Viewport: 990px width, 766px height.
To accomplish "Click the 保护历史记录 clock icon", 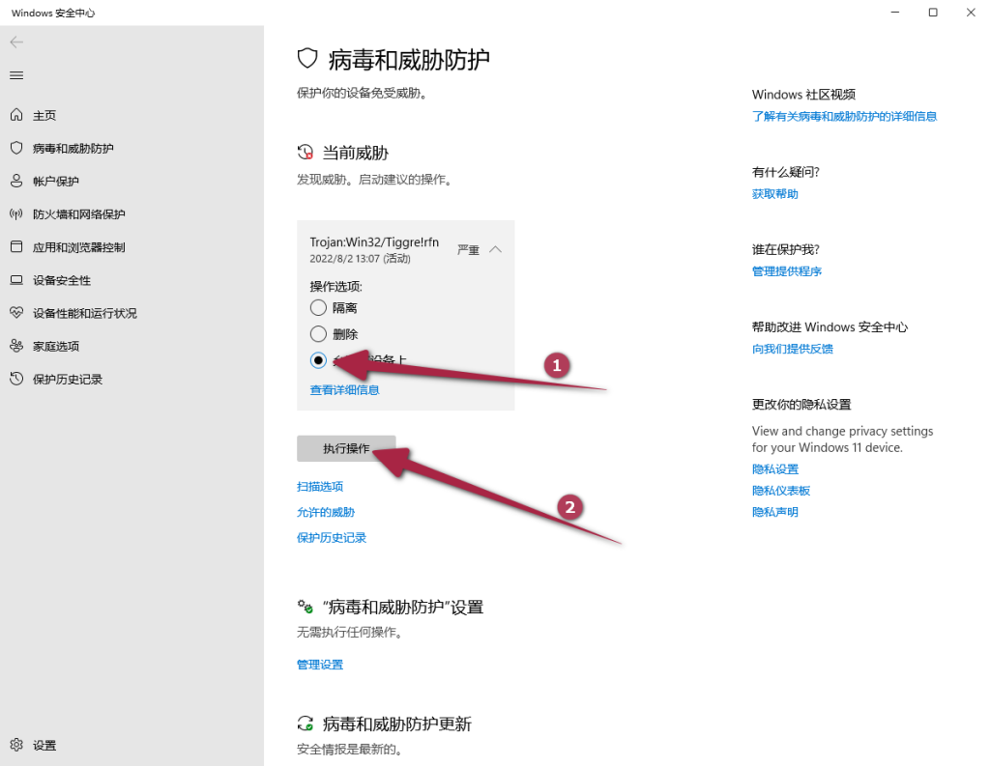I will 16,379.
